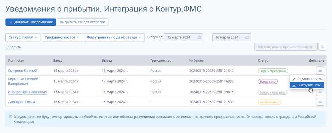Open guest link Кириенко Евгений Валерьевич

[x=23, y=81]
